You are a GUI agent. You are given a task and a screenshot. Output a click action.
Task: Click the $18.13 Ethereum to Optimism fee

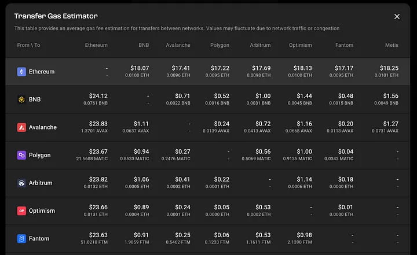point(303,68)
